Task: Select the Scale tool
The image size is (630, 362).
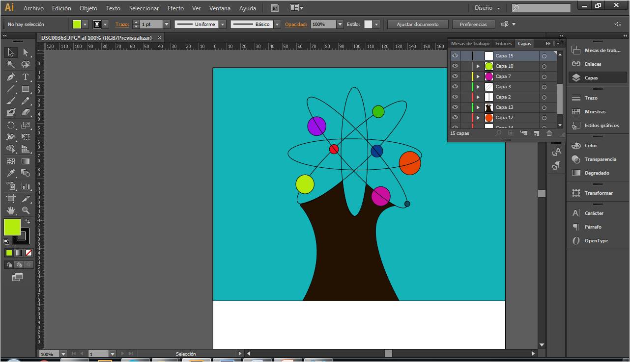Action: pyautogui.click(x=26, y=125)
